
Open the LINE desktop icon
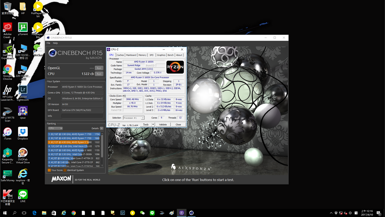(x=23, y=196)
